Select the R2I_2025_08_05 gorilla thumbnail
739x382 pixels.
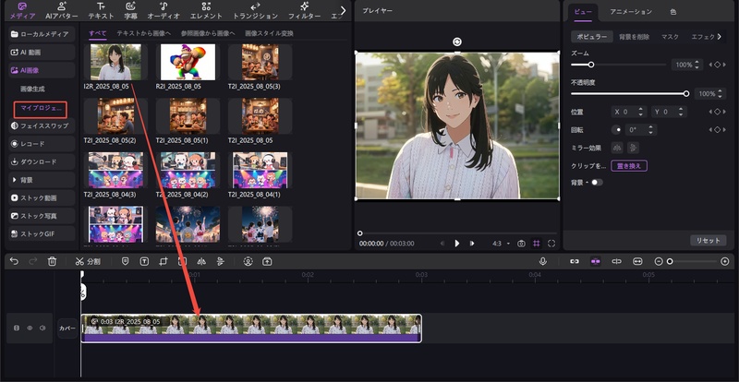click(188, 62)
